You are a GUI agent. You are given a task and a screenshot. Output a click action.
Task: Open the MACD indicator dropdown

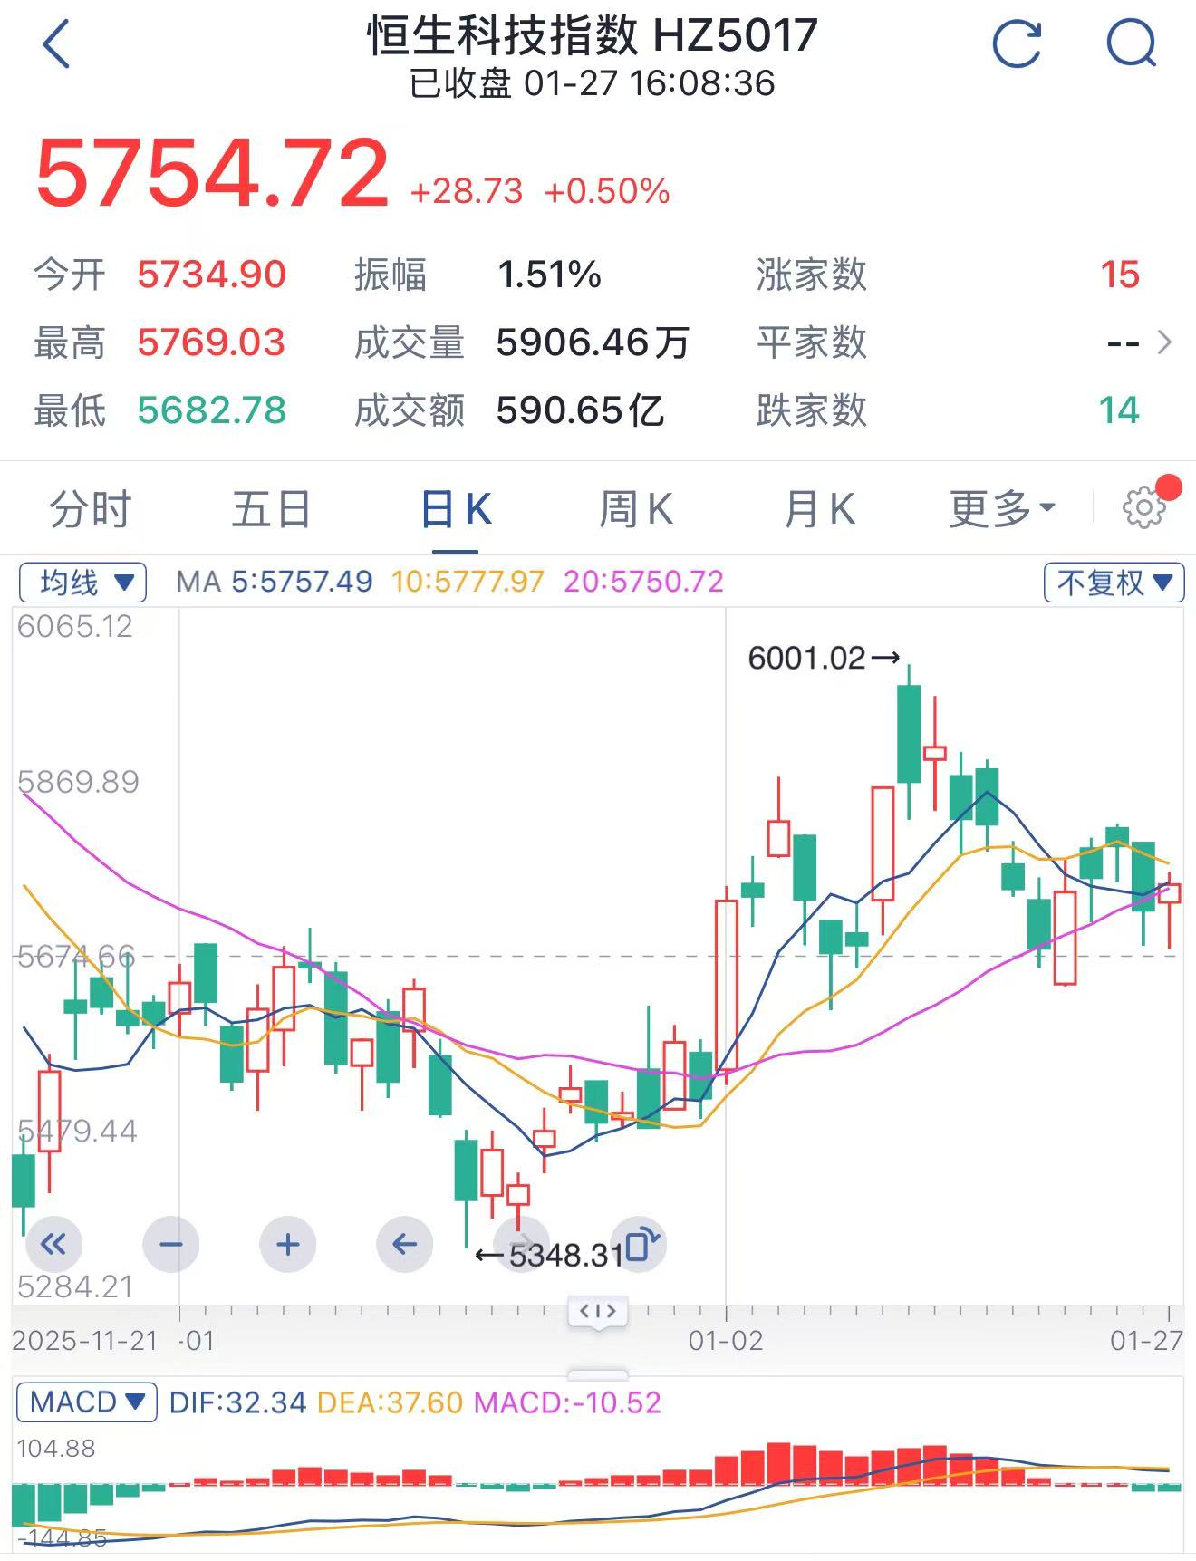86,1402
